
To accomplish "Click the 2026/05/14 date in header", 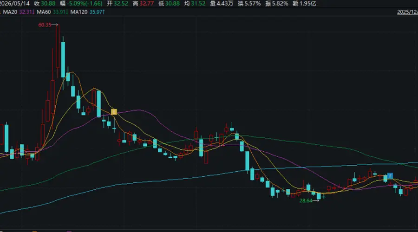I will [14, 3].
